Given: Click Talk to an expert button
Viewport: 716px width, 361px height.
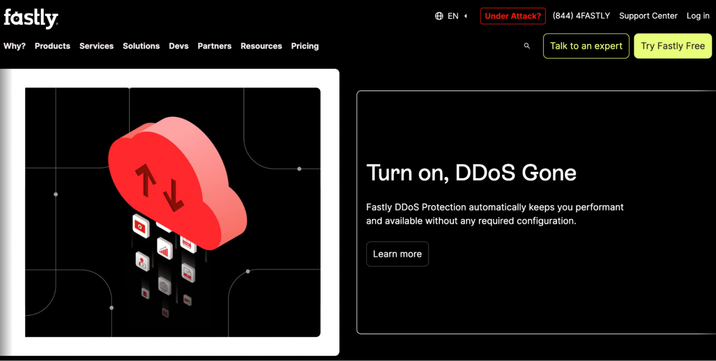Looking at the screenshot, I should tap(586, 46).
